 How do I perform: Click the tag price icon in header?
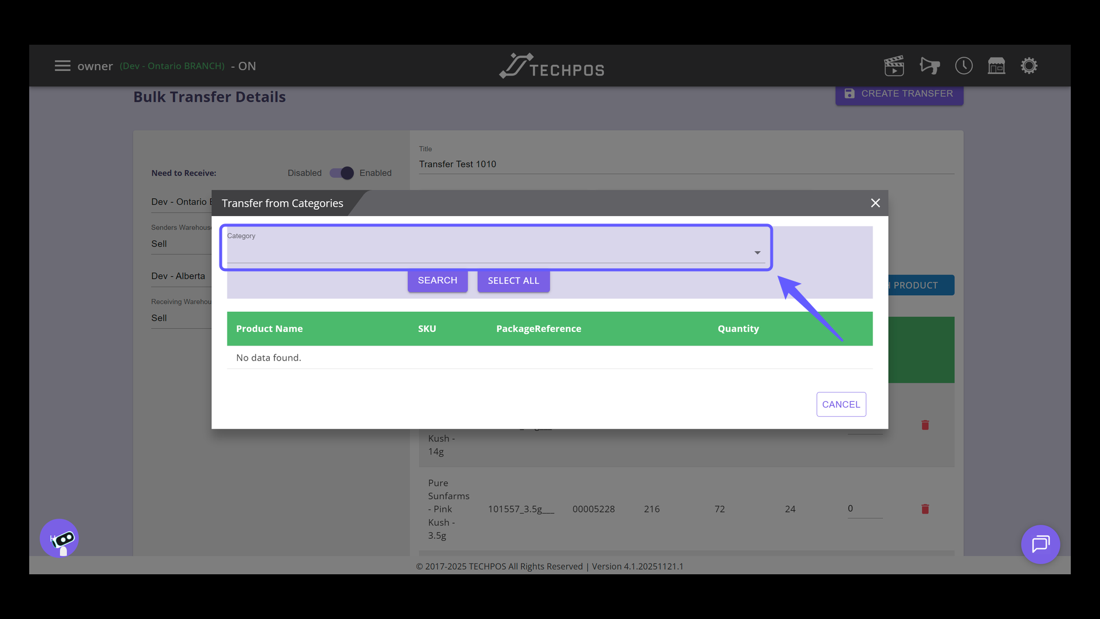tap(929, 66)
